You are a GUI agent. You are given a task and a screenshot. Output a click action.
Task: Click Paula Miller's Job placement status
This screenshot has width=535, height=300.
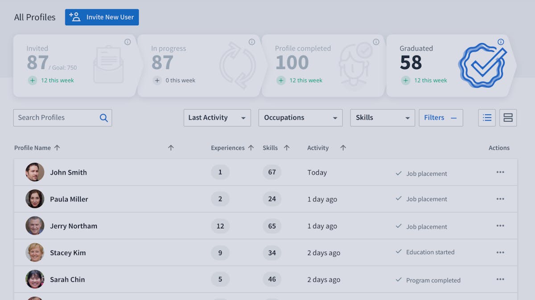421,199
